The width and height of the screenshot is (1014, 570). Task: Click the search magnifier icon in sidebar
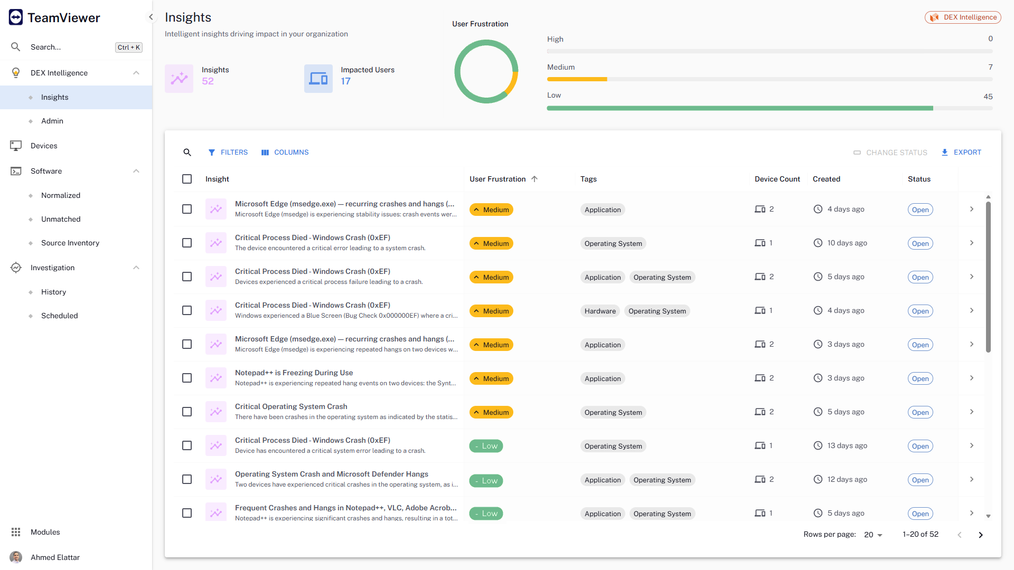16,47
